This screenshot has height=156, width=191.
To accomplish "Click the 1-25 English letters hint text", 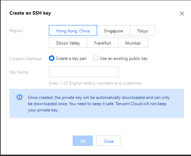I will point(95,83).
